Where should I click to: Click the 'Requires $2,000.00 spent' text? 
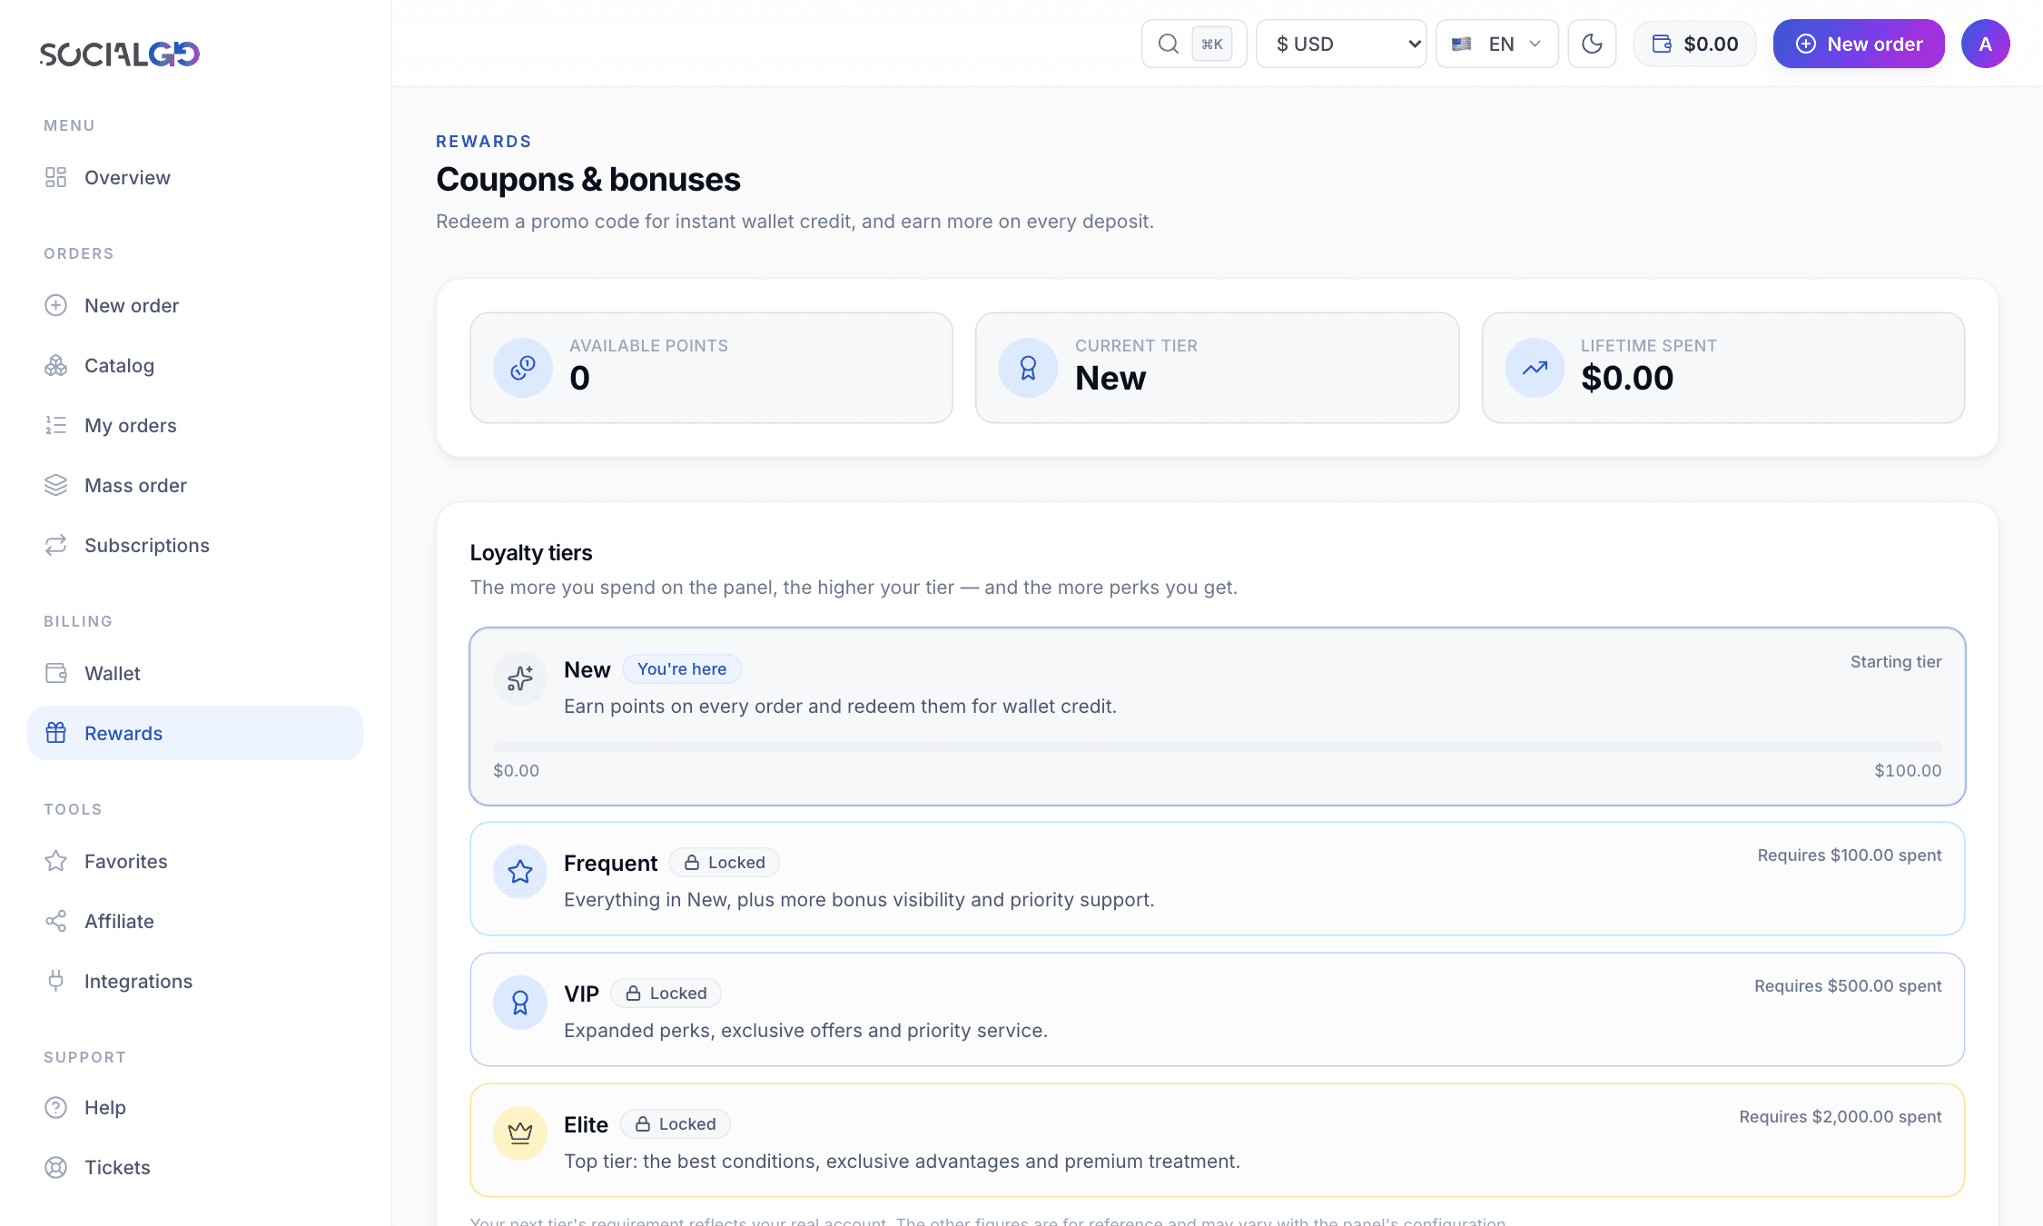click(1841, 1117)
